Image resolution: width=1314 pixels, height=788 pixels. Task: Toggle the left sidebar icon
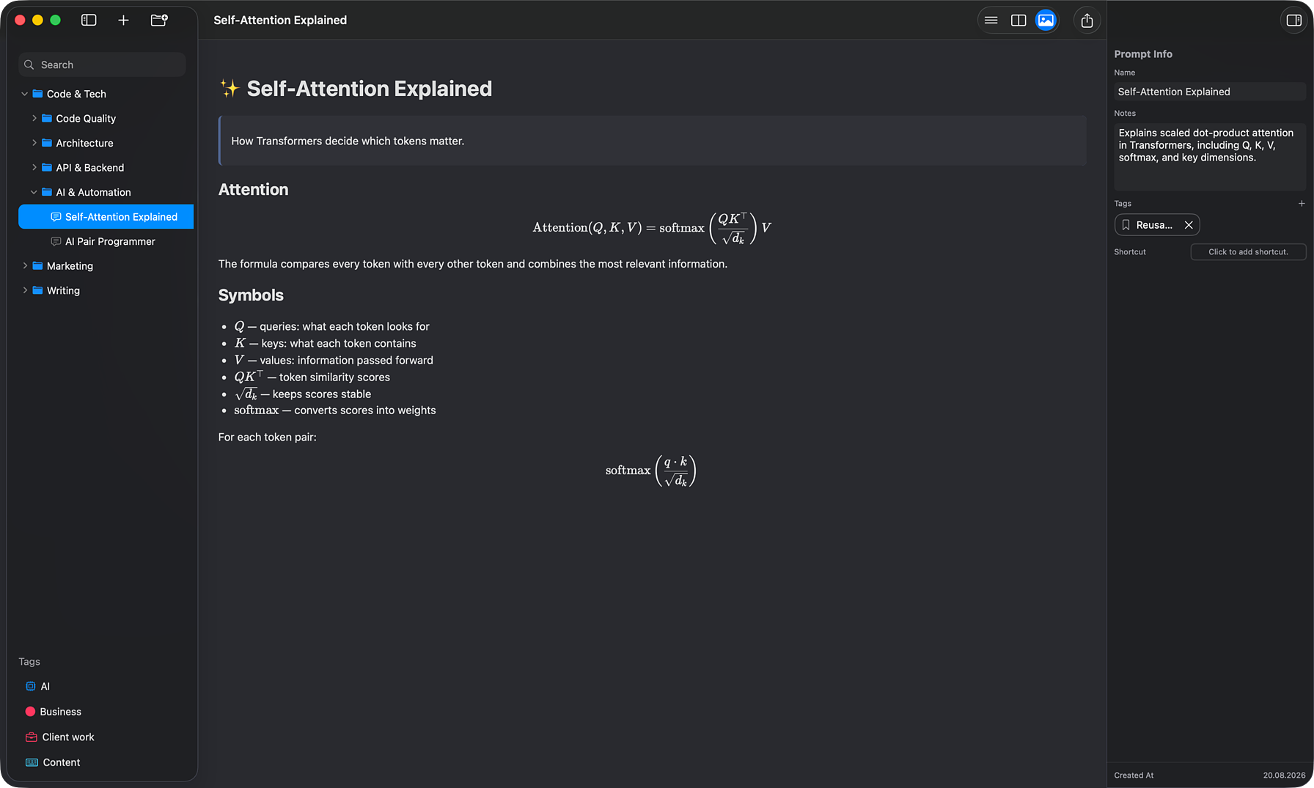coord(89,21)
